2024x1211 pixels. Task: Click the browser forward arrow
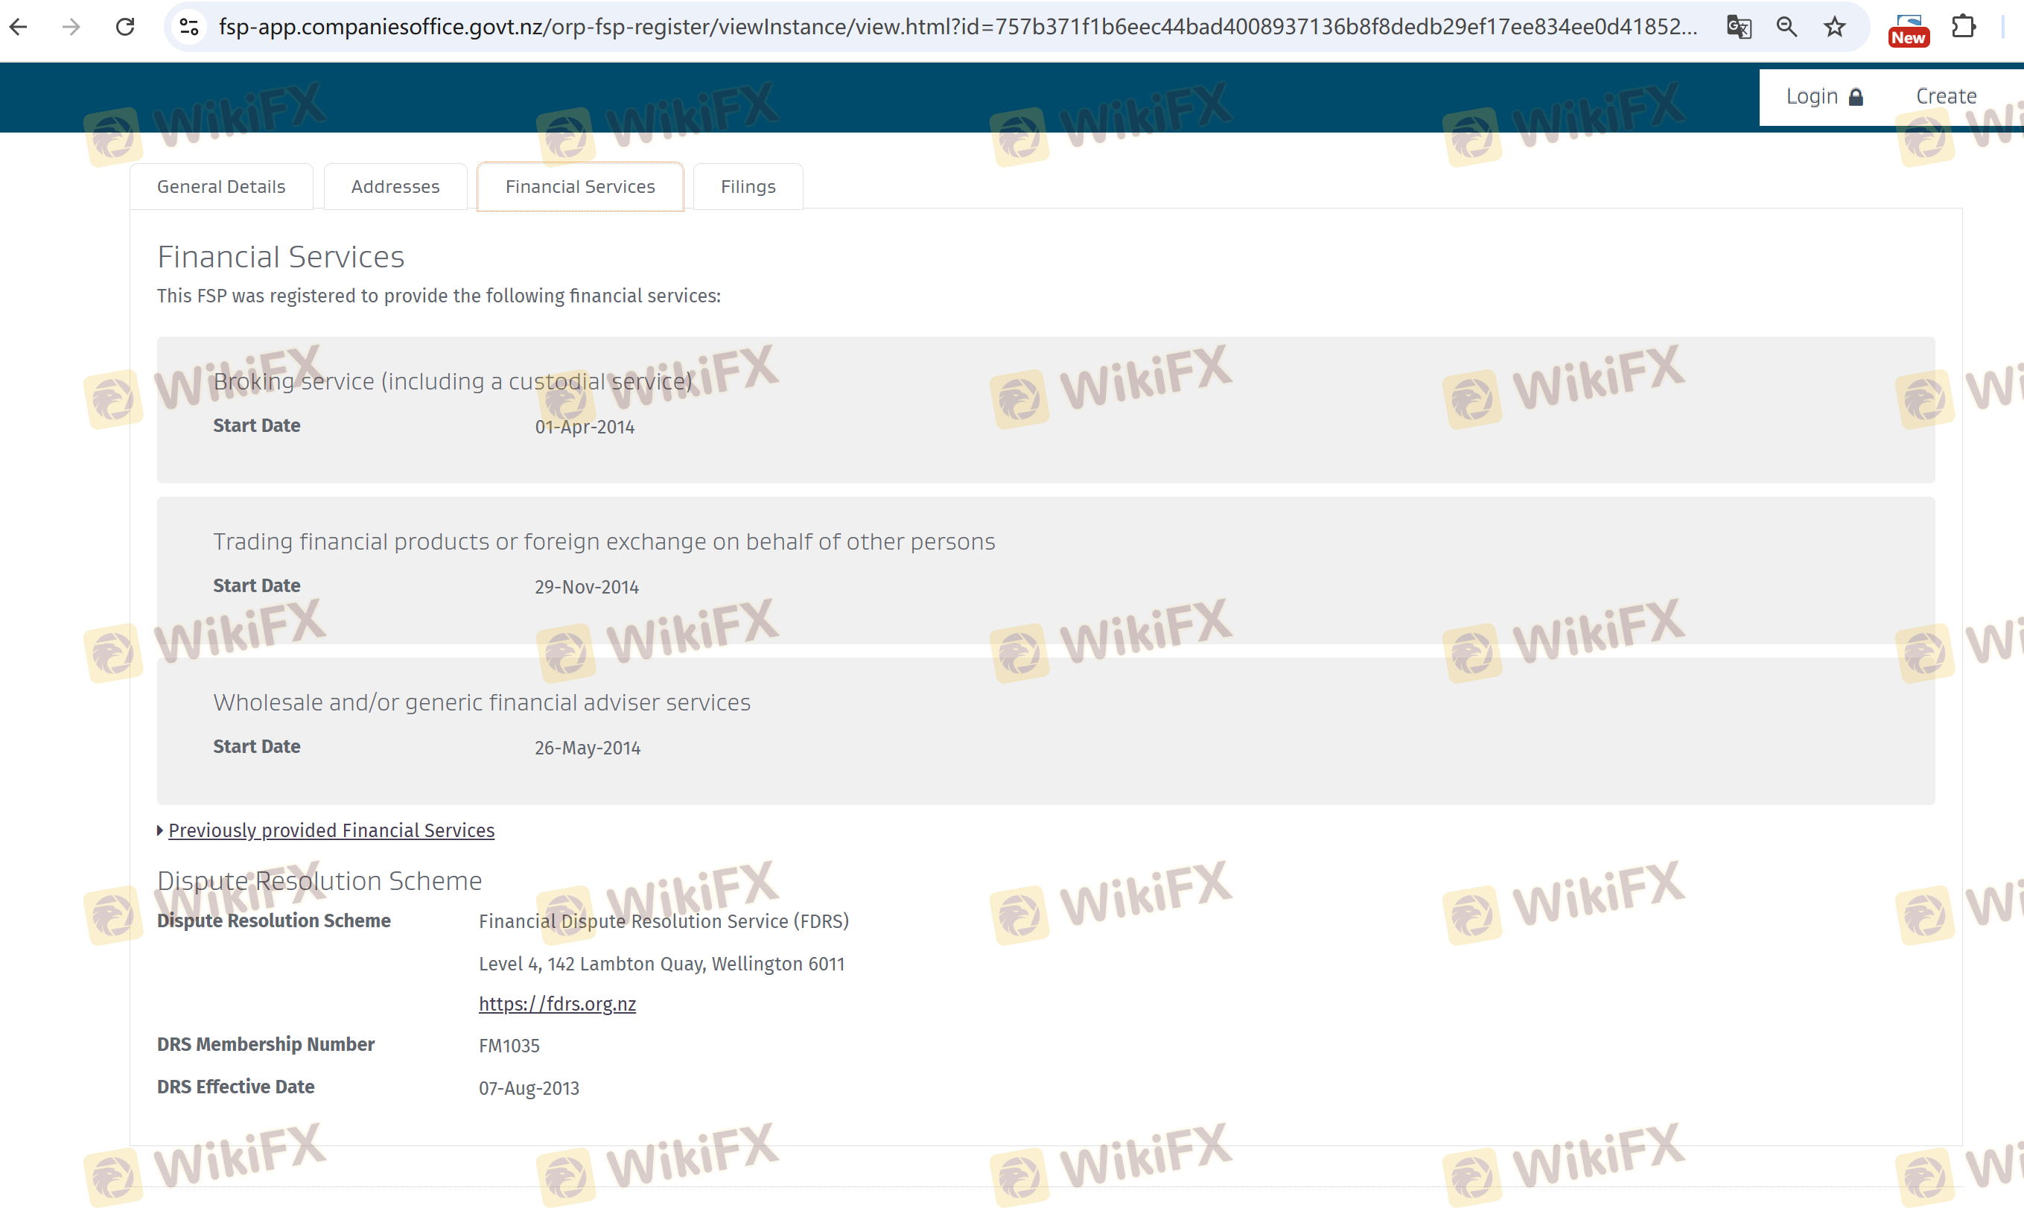coord(71,27)
